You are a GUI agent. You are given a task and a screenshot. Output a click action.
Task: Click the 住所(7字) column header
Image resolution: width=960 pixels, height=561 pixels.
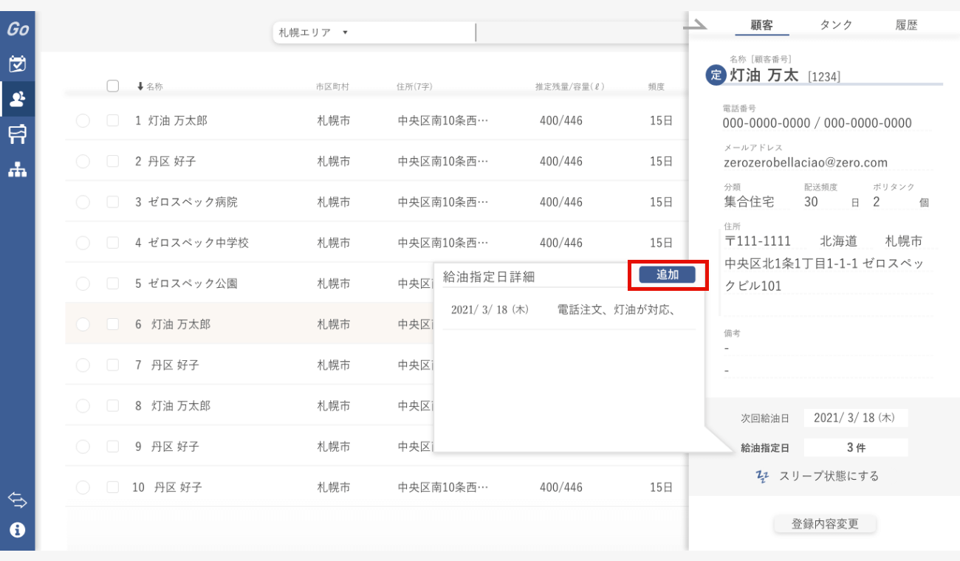[x=414, y=86]
